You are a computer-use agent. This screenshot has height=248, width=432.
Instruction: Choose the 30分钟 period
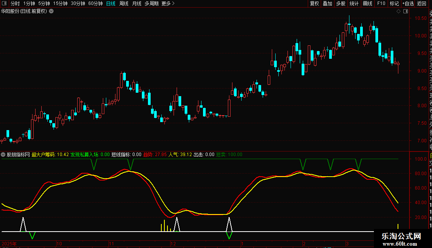coord(78,3)
